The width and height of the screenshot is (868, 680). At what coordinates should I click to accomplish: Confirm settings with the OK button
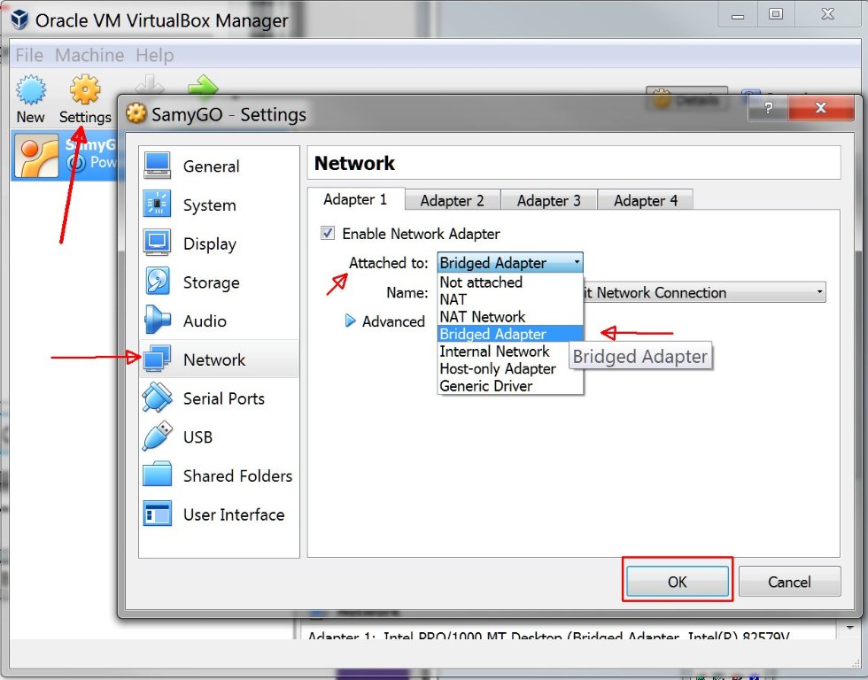point(678,582)
